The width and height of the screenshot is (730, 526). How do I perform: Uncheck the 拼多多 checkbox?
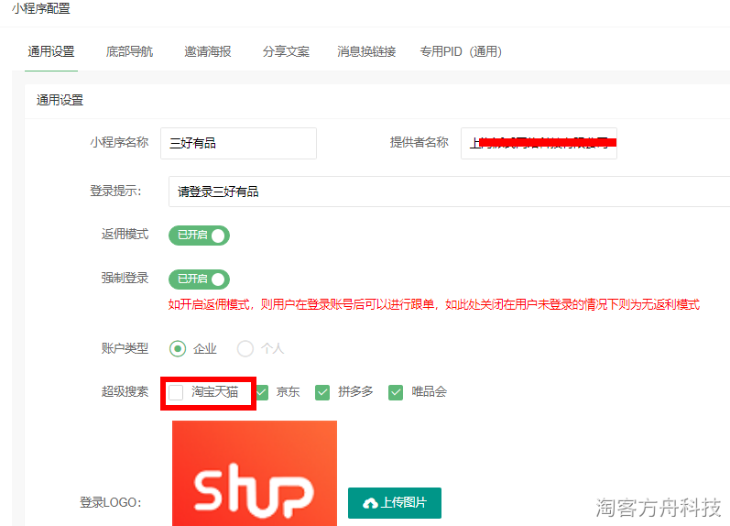pos(322,392)
